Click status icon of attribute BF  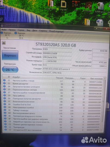pyautogui.click(x=5, y=119)
